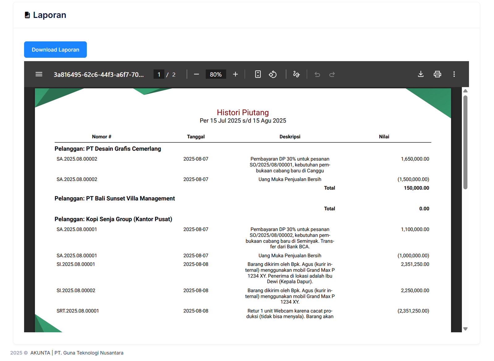Click the PDF file name title
This screenshot has width=494, height=361.
pos(99,75)
